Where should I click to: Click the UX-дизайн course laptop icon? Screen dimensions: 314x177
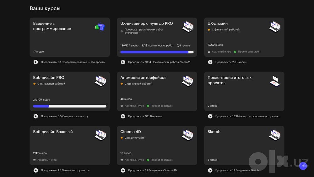(x=275, y=27)
